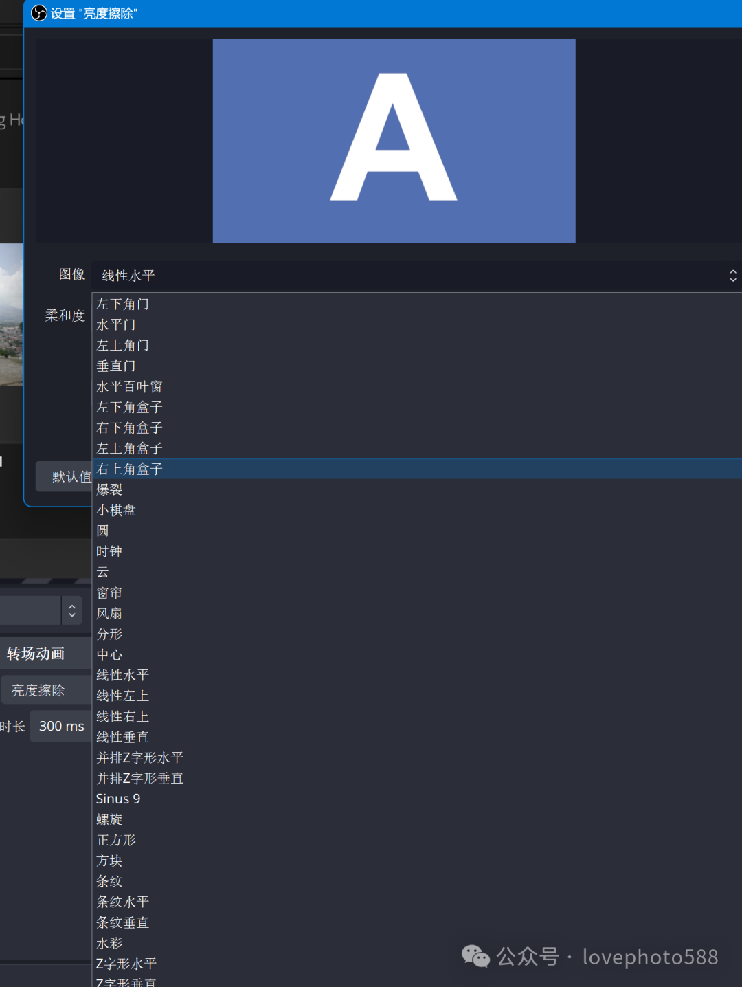Choose 并排Z字形水平 option
The height and width of the screenshot is (987, 742).
point(140,757)
